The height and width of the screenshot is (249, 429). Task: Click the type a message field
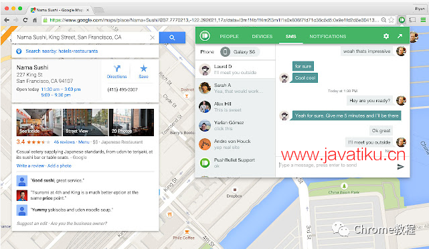click(x=337, y=165)
